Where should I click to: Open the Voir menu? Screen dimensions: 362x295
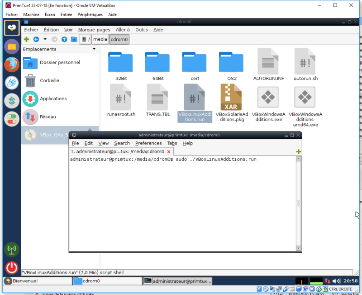coord(68,30)
